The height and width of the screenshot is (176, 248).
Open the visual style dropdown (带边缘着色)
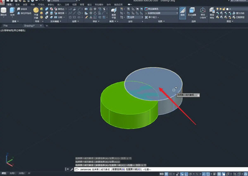tap(161, 8)
